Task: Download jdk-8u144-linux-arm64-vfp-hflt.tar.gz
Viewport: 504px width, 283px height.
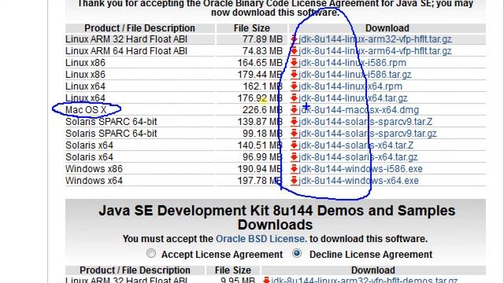Action: click(x=375, y=51)
